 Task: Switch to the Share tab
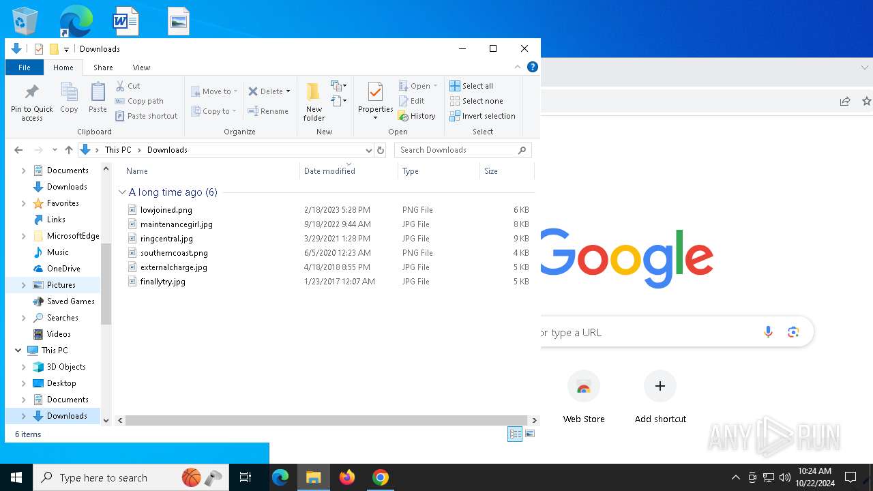[103, 68]
